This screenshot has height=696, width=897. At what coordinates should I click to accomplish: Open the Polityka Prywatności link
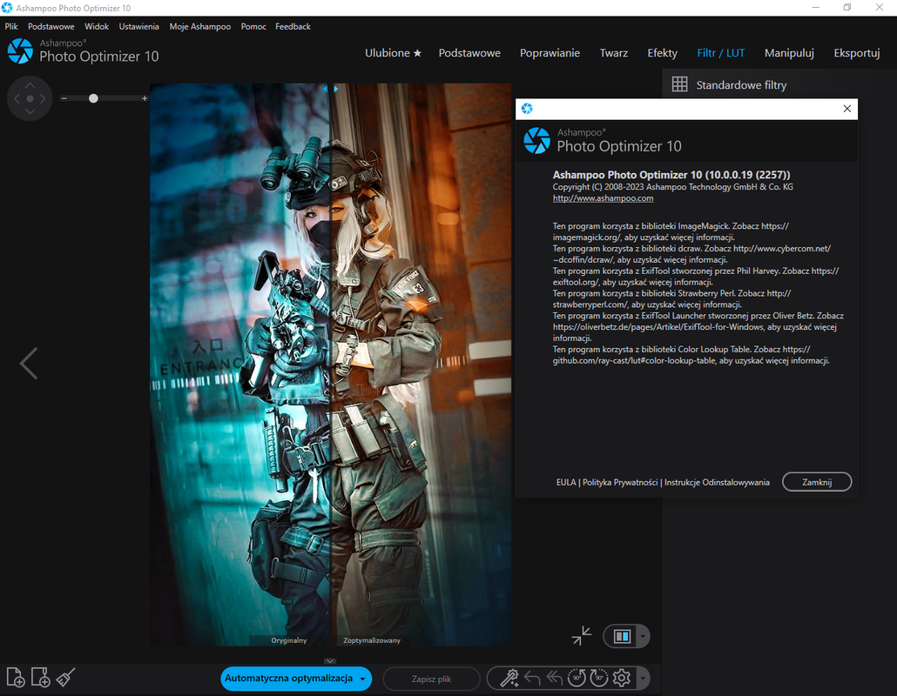coord(620,482)
